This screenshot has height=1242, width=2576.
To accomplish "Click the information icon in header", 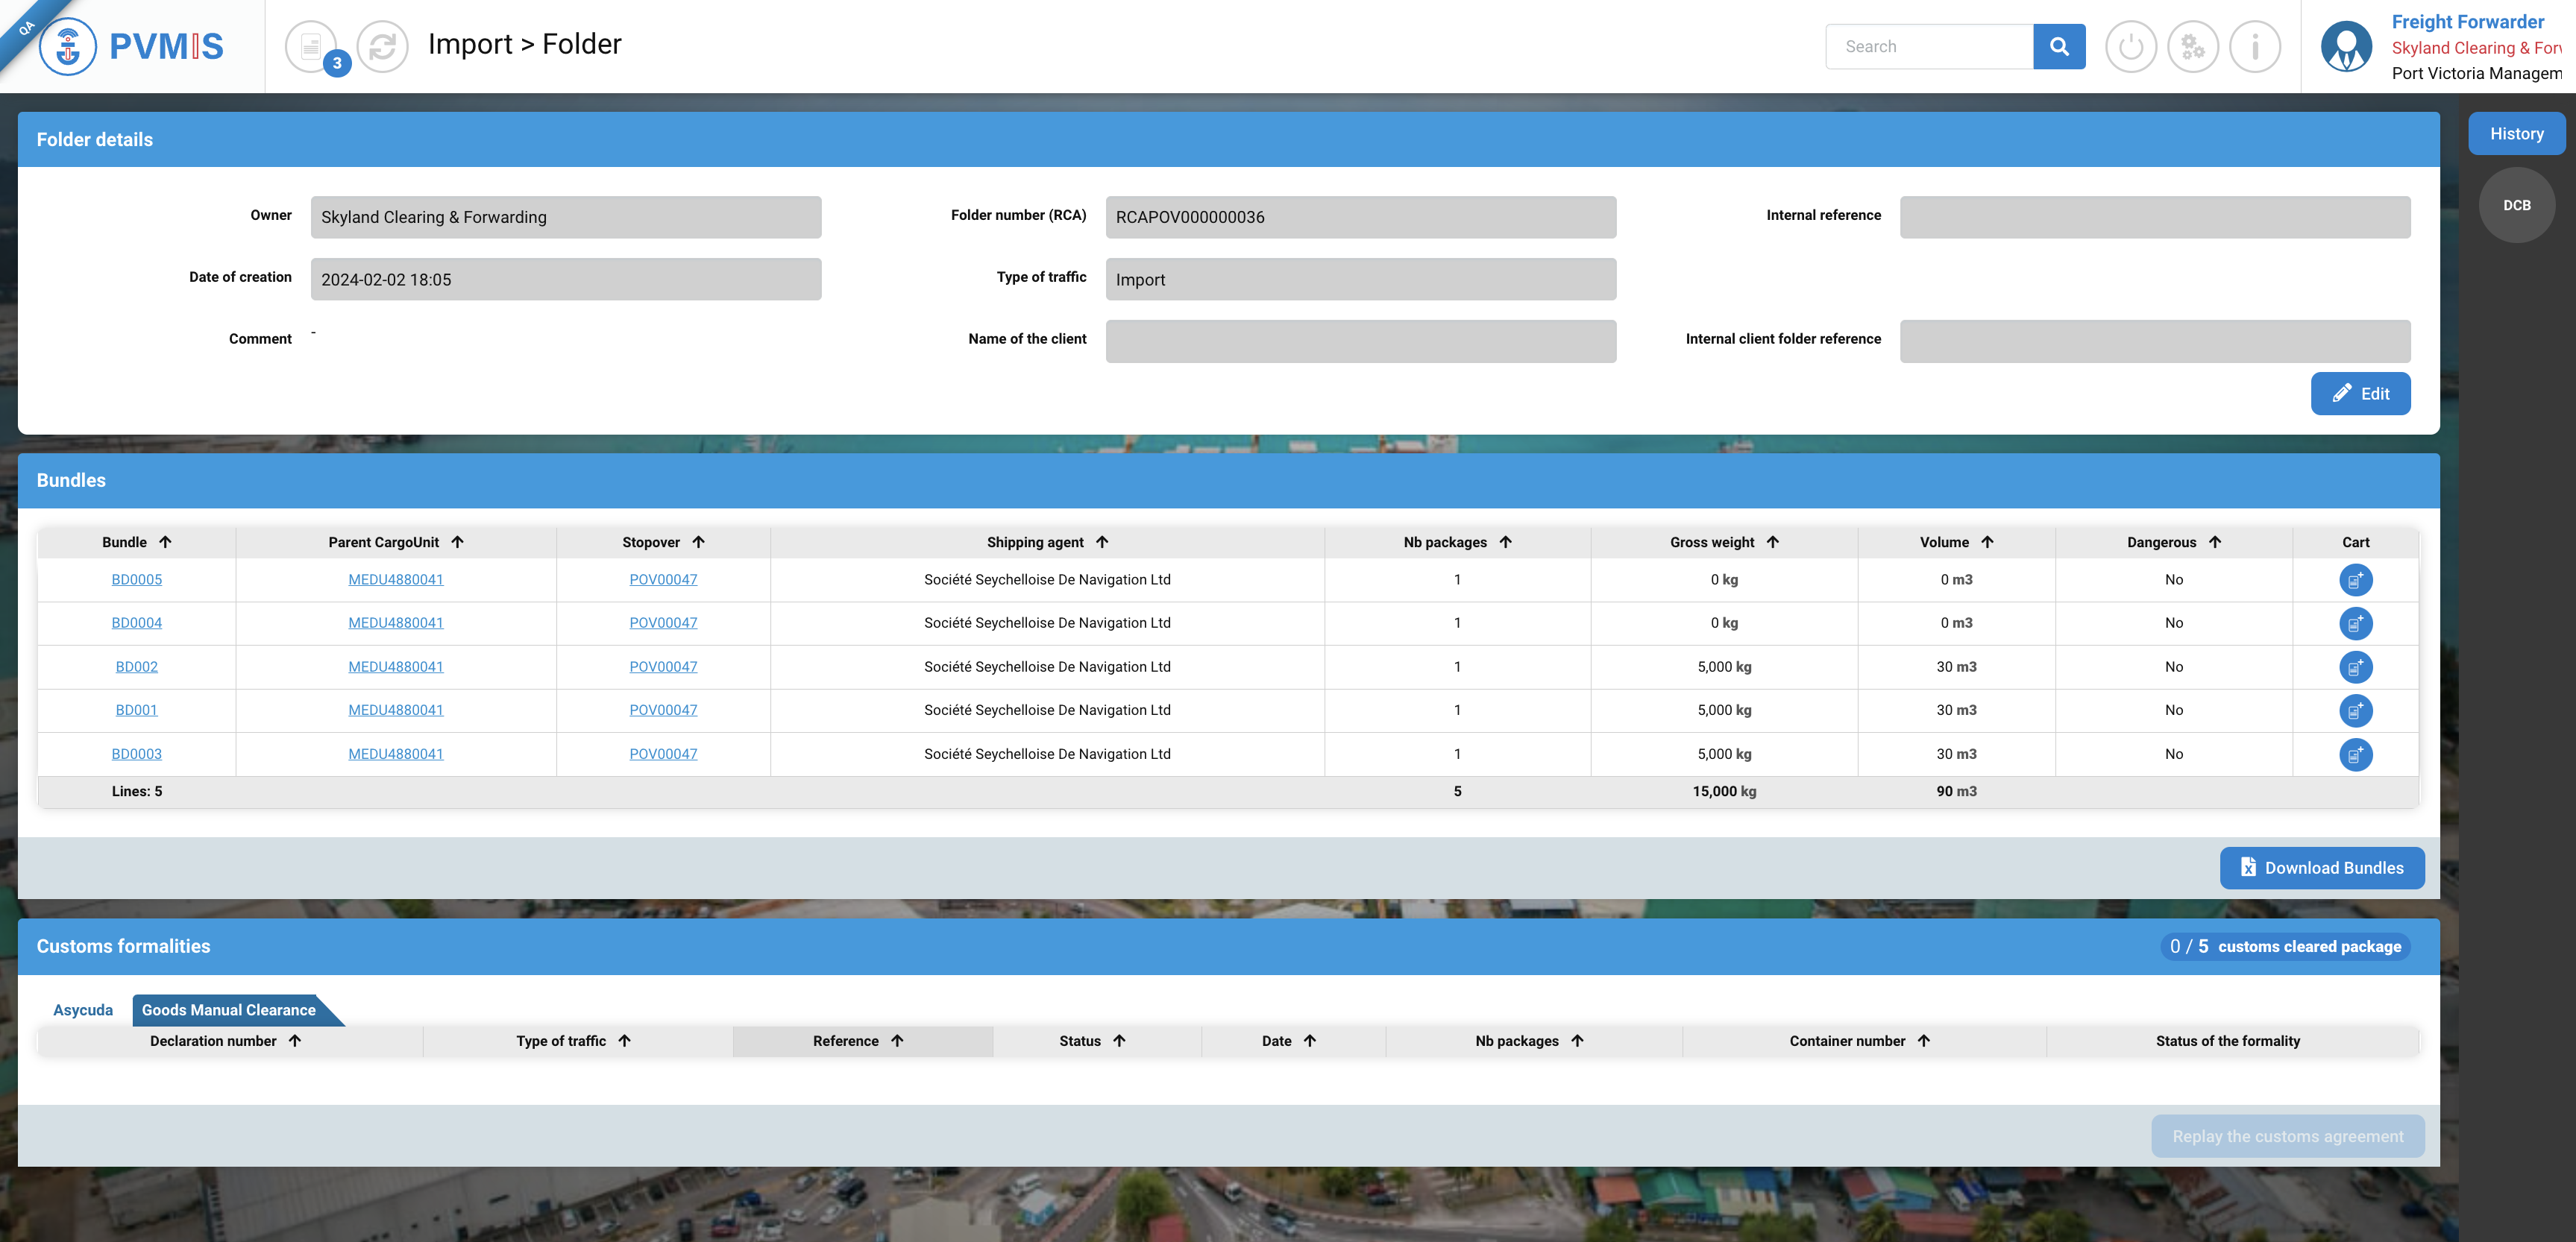I will coord(2254,46).
